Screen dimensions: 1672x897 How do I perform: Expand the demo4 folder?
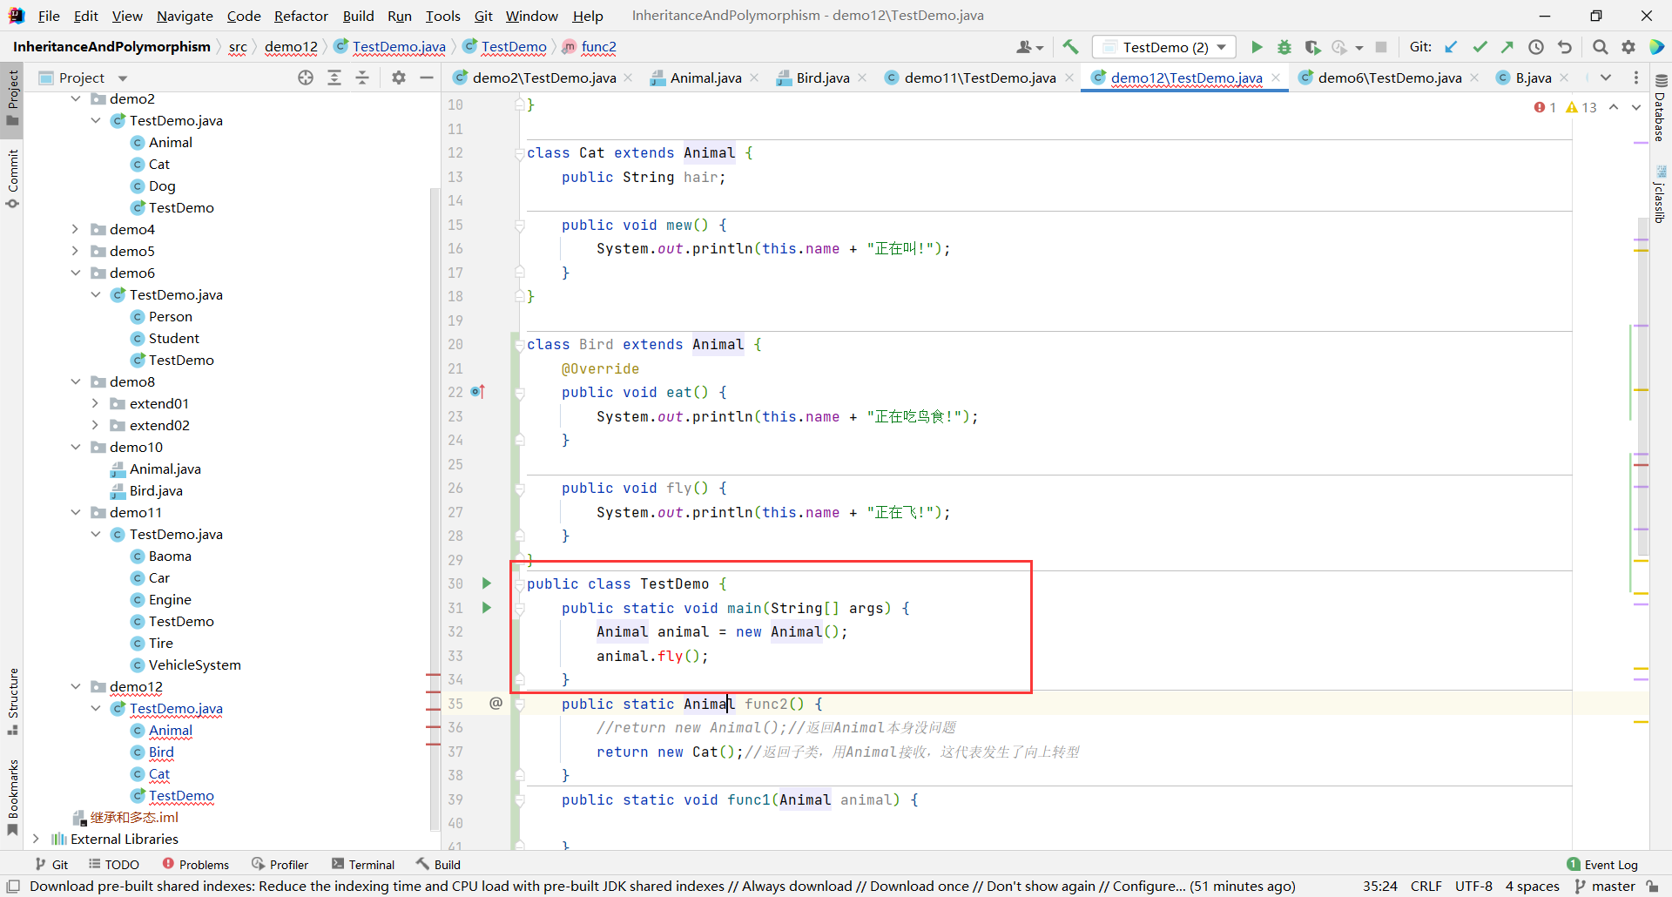76,229
